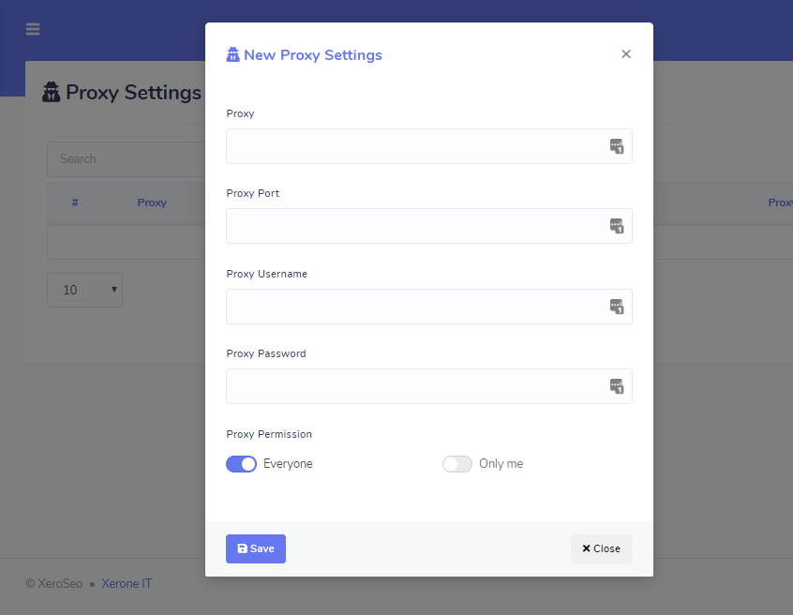Image resolution: width=793 pixels, height=615 pixels.
Task: Toggle the Everyone permission switch
Action: [x=241, y=464]
